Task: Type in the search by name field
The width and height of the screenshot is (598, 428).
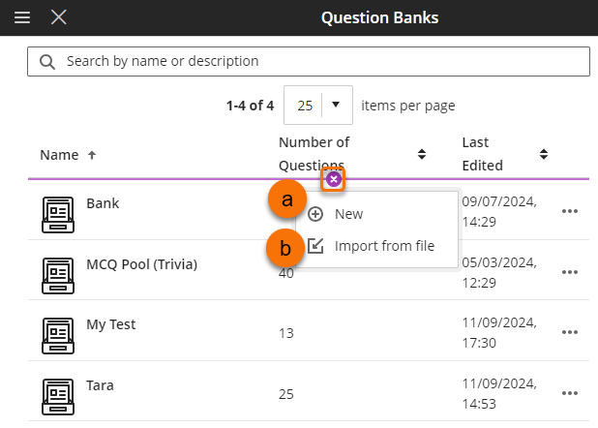Action: pyautogui.click(x=319, y=61)
